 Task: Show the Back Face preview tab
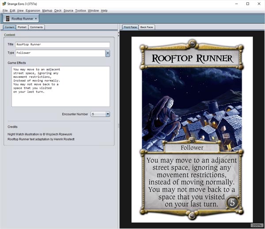tap(146, 27)
